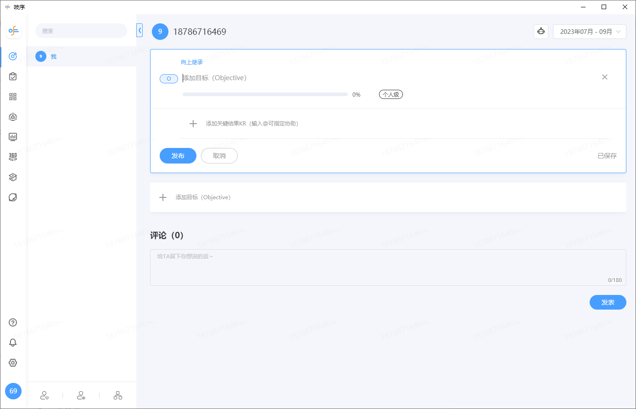Click the 个人级 level tag
Image resolution: width=636 pixels, height=409 pixels.
tap(391, 94)
